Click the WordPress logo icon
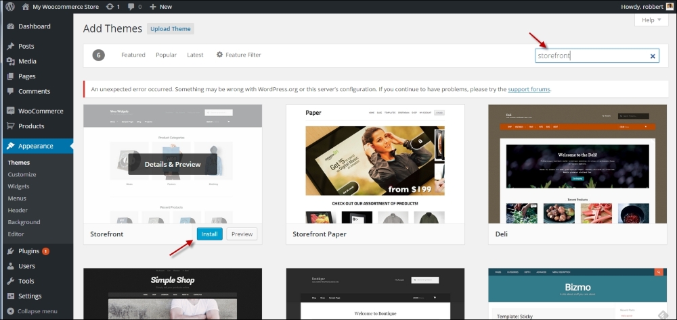The width and height of the screenshot is (677, 320). [10, 7]
